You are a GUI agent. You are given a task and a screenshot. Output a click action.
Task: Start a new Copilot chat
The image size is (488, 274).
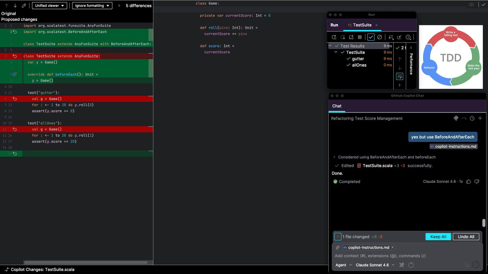[480, 118]
